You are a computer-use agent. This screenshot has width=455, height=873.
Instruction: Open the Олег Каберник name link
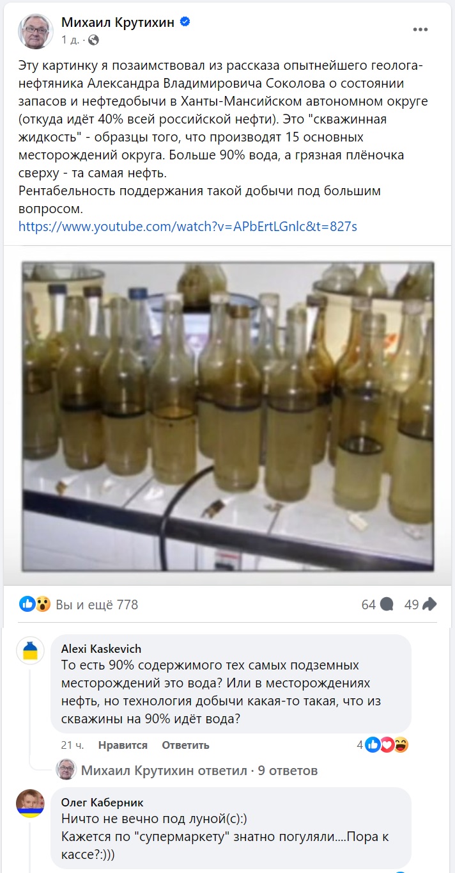[x=102, y=803]
